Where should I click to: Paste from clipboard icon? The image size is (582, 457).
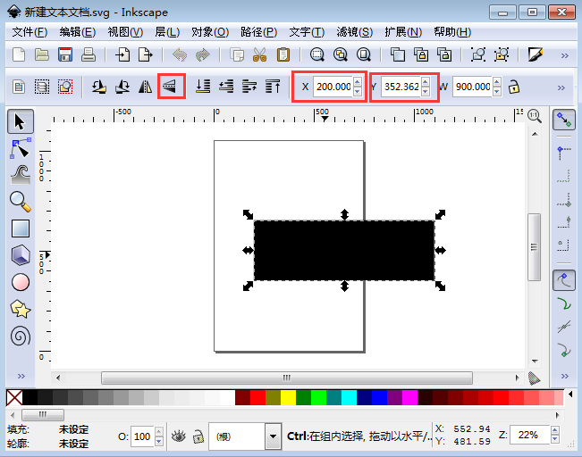[283, 54]
